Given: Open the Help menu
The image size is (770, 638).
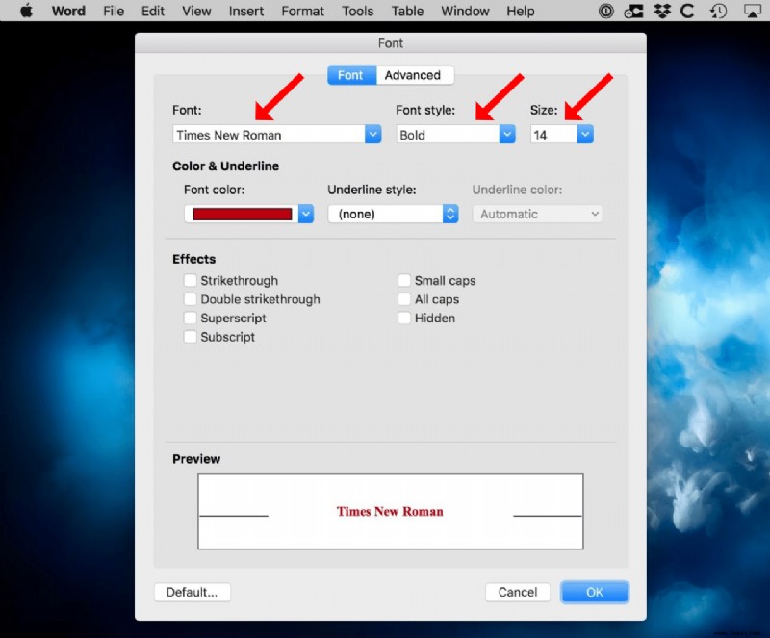Looking at the screenshot, I should click(521, 11).
